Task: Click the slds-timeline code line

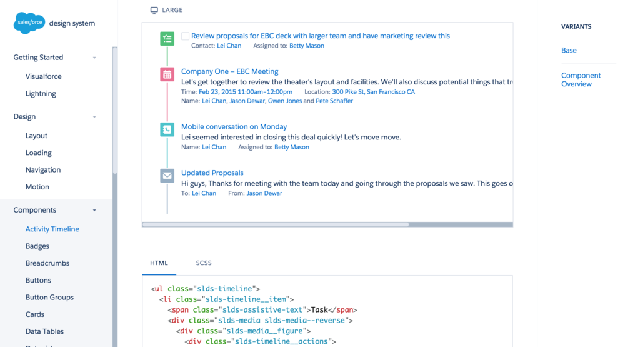Action: [x=205, y=289]
